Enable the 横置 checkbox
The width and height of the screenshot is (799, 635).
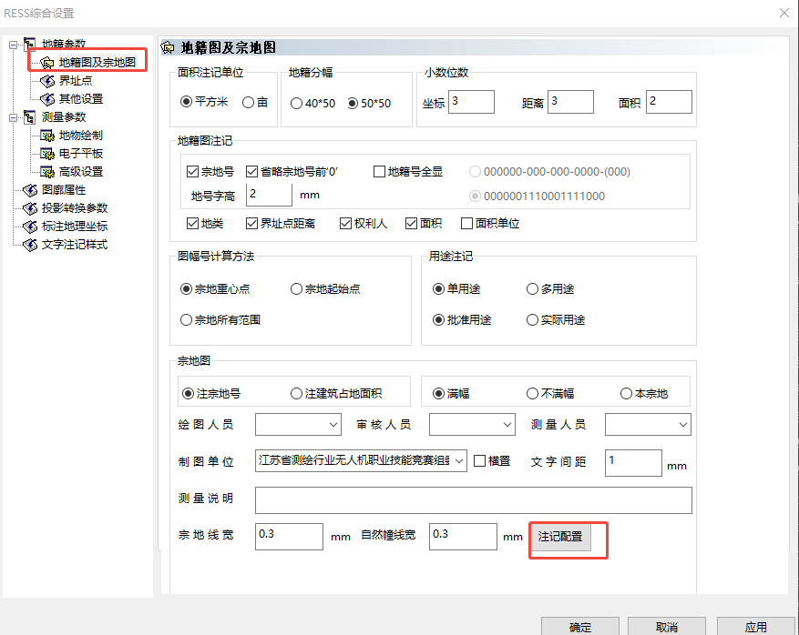[x=479, y=461]
